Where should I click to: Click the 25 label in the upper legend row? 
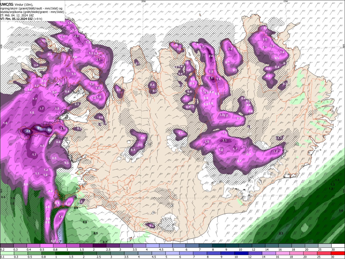coord(320,250)
